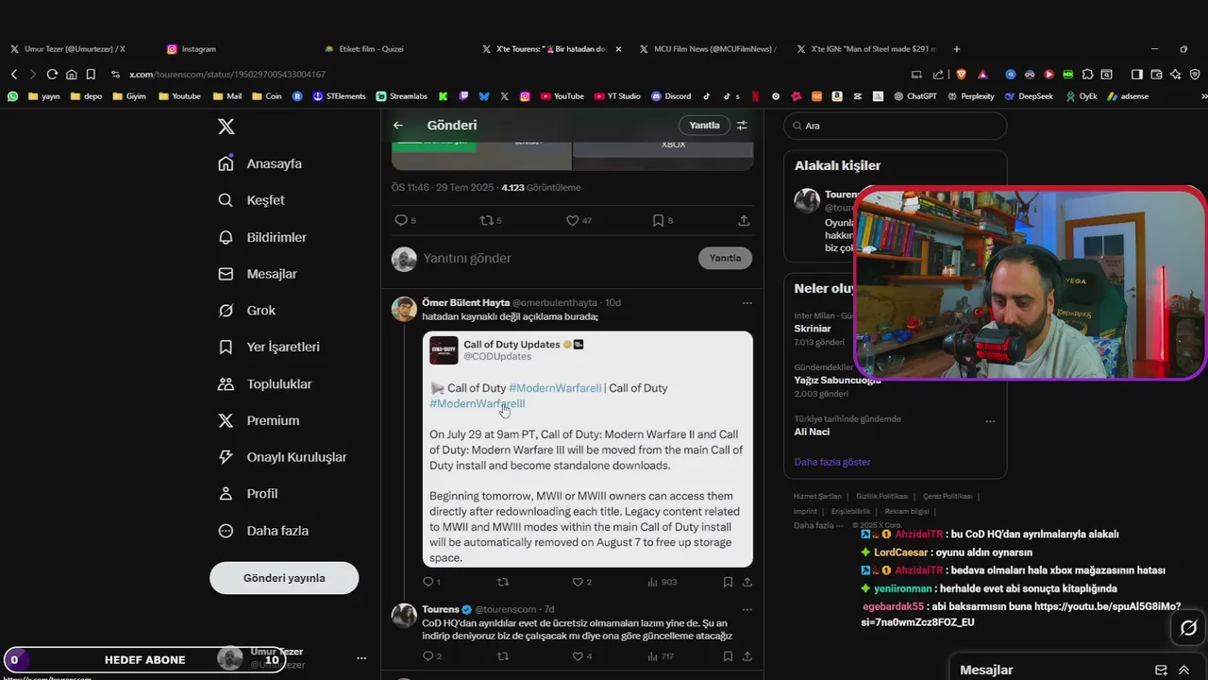Image resolution: width=1208 pixels, height=680 pixels.
Task: Switch to the X'te IGN tab
Action: 866,48
